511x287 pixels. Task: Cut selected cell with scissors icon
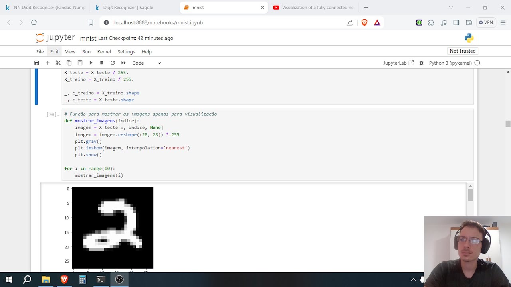point(58,63)
